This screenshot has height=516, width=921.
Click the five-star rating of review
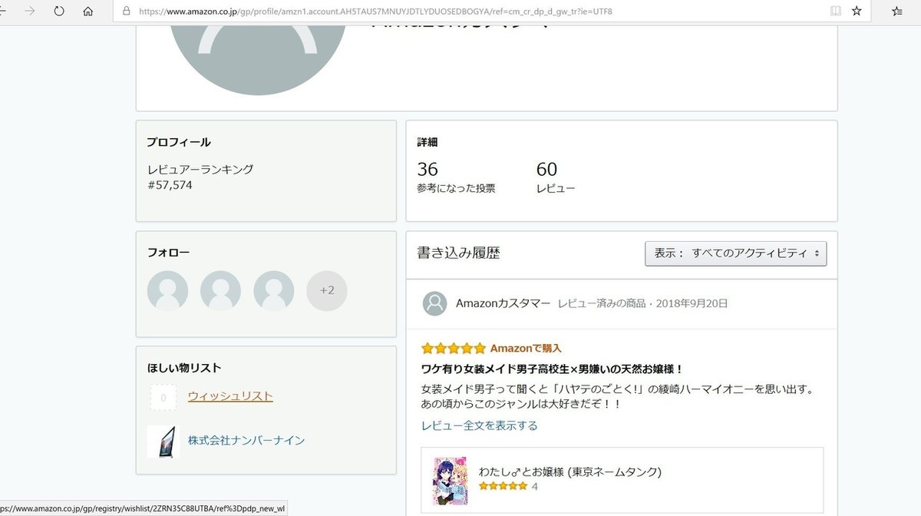[454, 348]
